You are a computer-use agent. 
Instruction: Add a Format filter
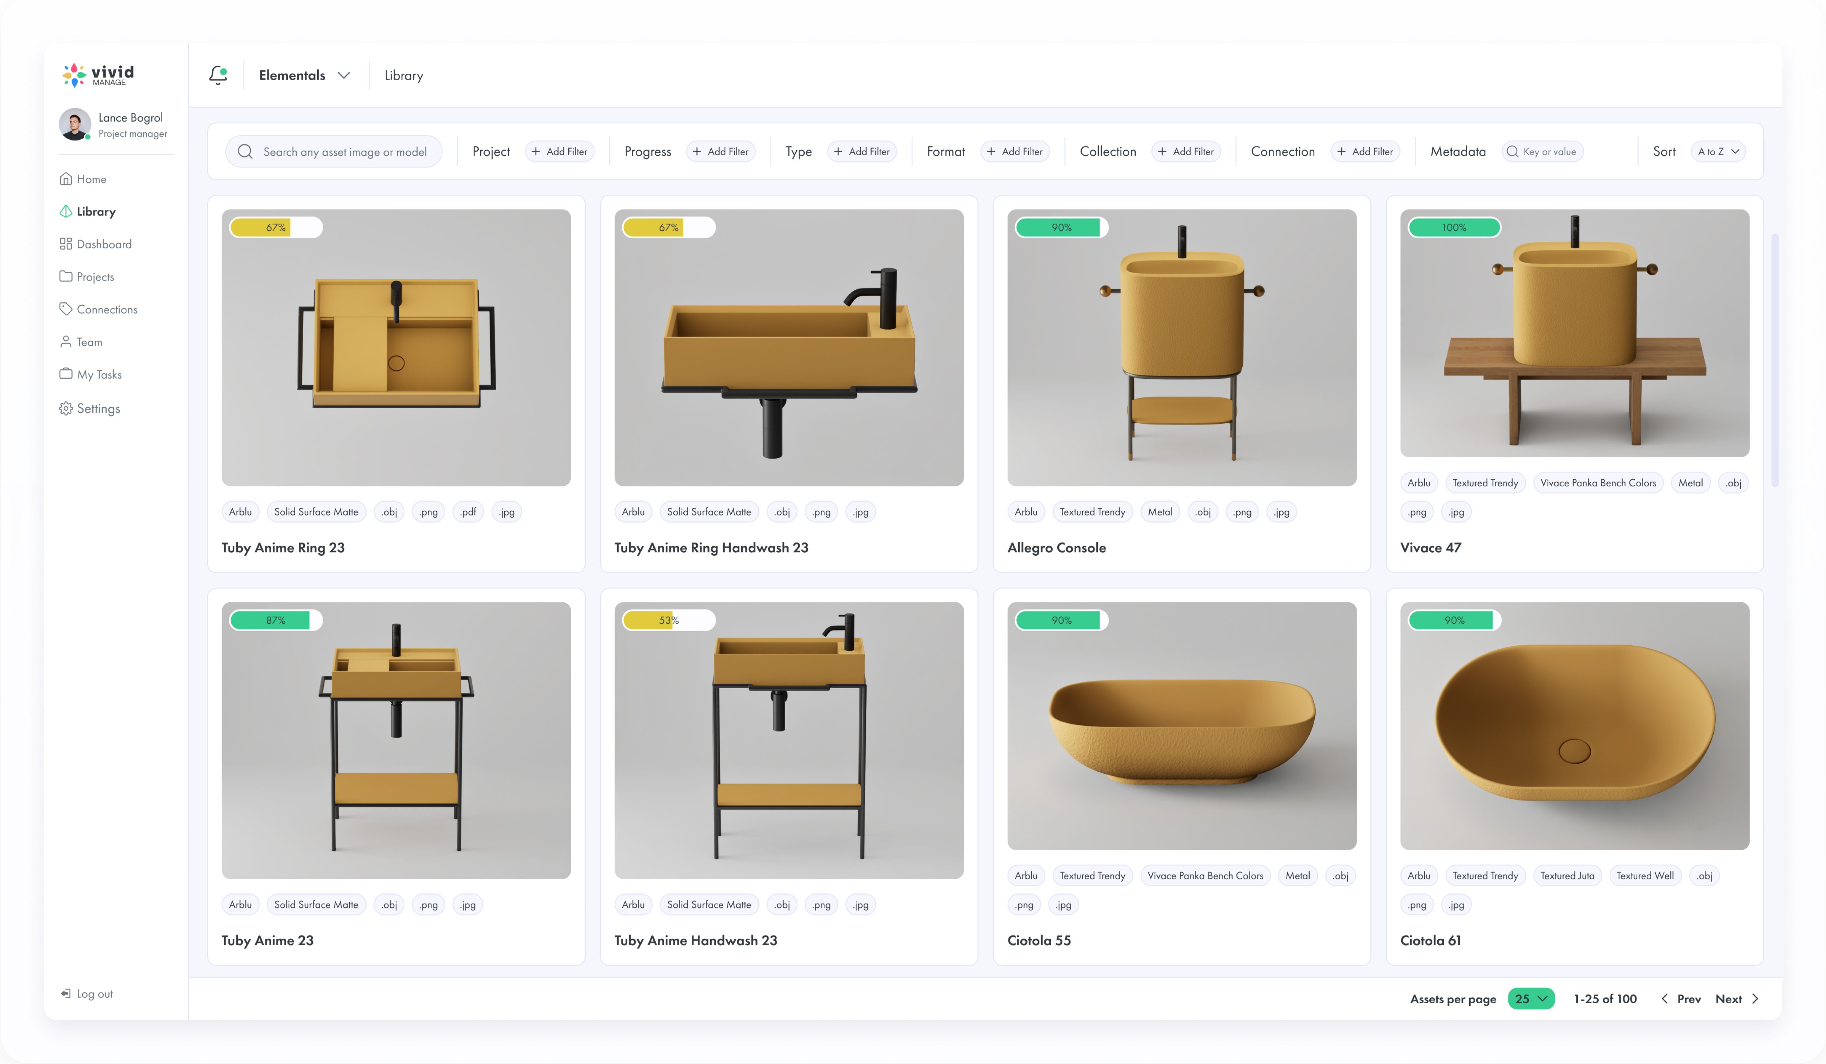pos(1015,152)
